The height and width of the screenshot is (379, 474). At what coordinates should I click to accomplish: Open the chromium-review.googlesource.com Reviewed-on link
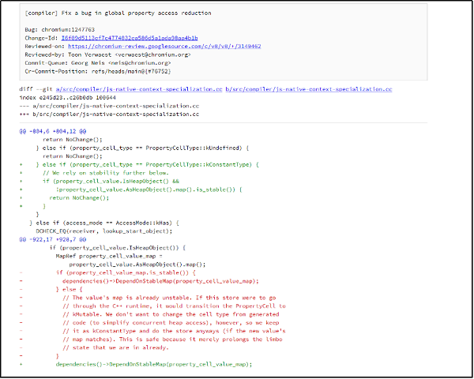[x=164, y=47]
